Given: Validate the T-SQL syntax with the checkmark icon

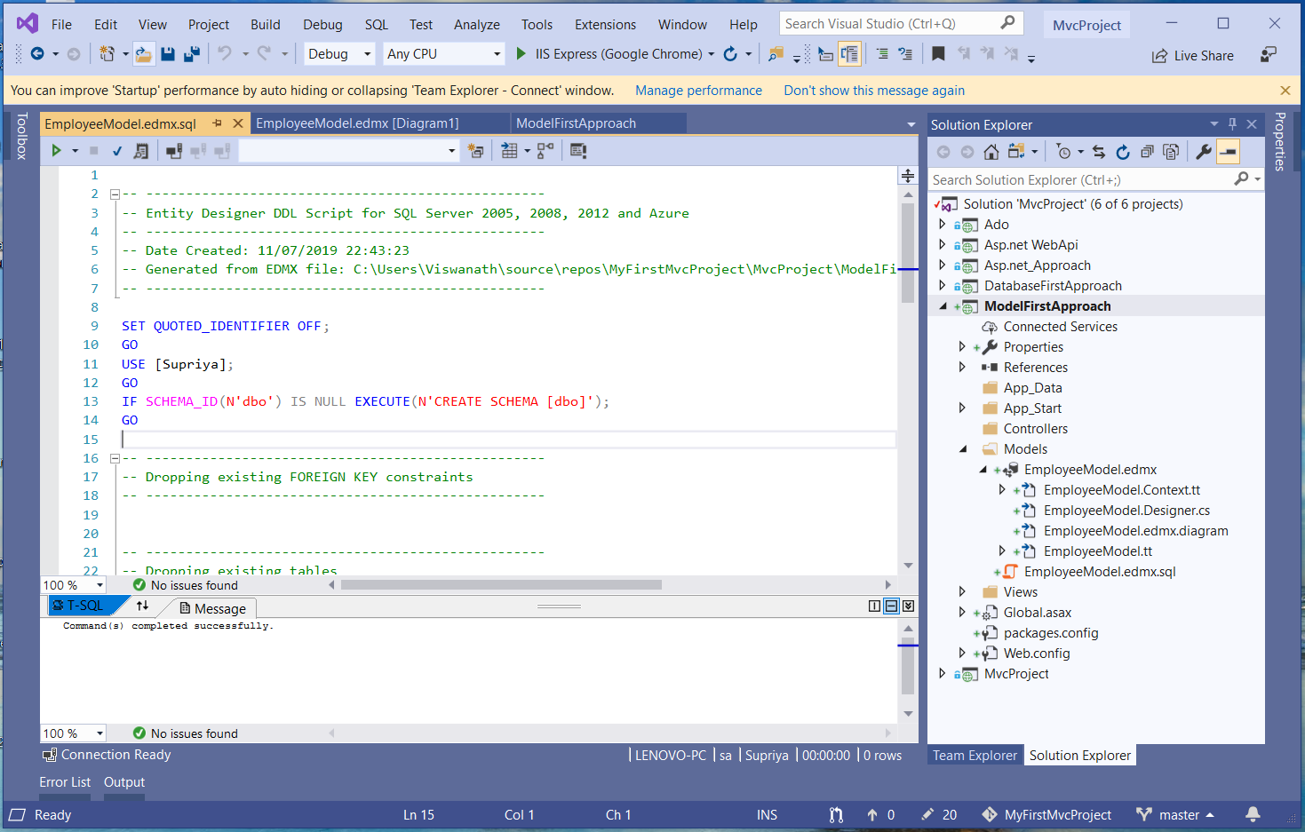Looking at the screenshot, I should coord(117,150).
